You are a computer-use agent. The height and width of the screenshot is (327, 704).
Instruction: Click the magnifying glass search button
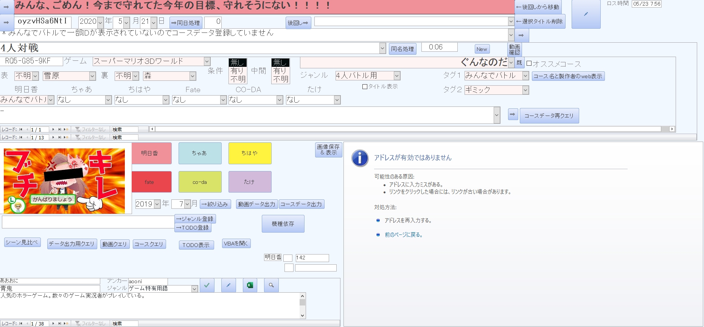click(x=271, y=285)
